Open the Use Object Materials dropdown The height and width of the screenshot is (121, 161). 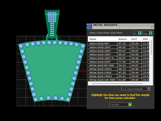click(136, 89)
